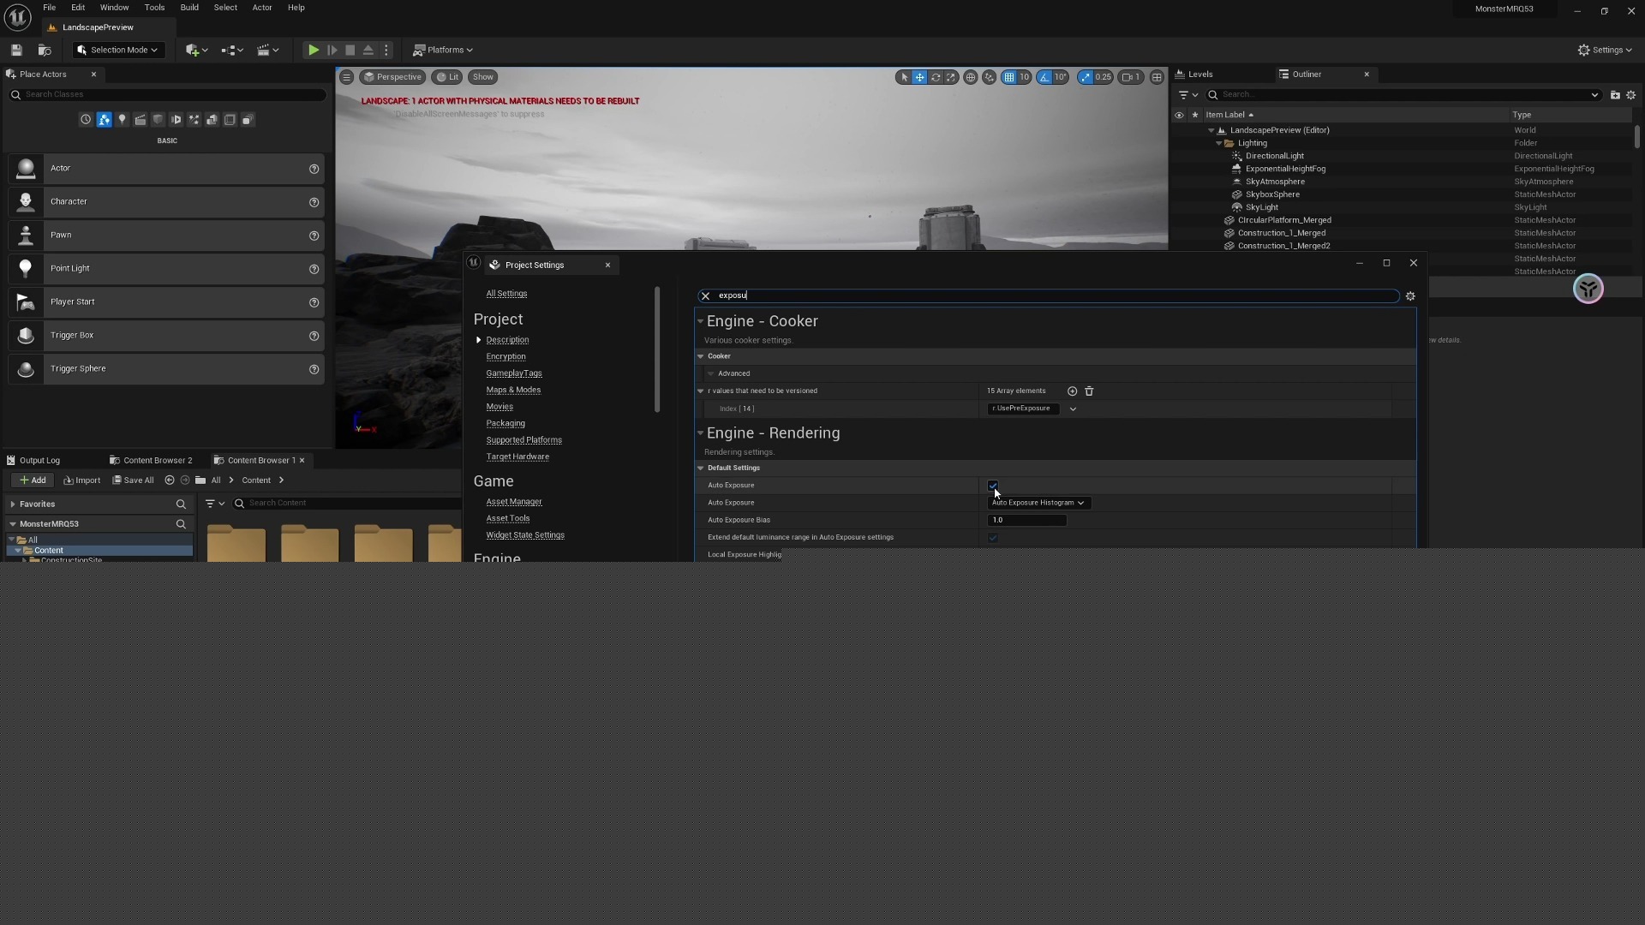This screenshot has height=925, width=1645.
Task: Switch to the Content Browser 2 tab
Action: [152, 461]
